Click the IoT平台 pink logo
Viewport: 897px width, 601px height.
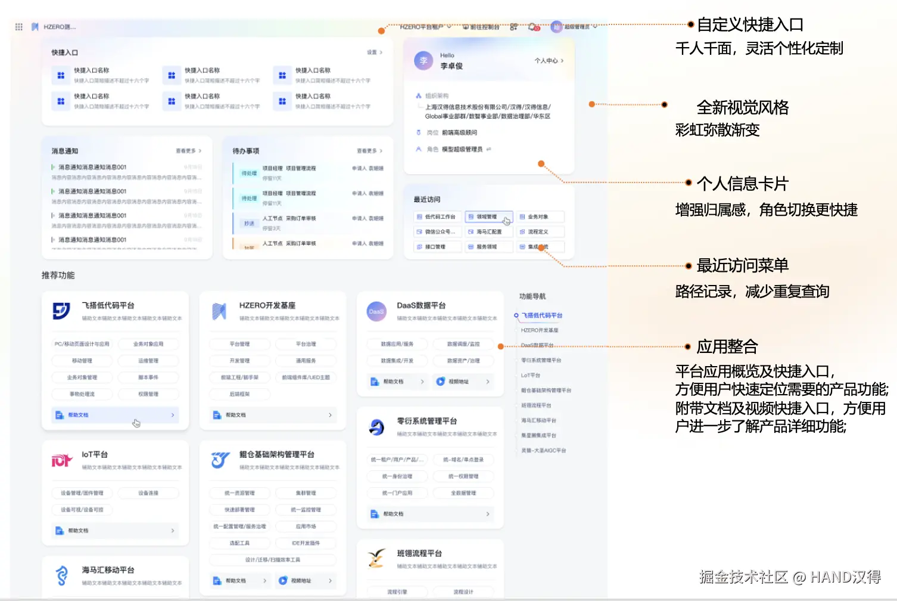pyautogui.click(x=61, y=460)
